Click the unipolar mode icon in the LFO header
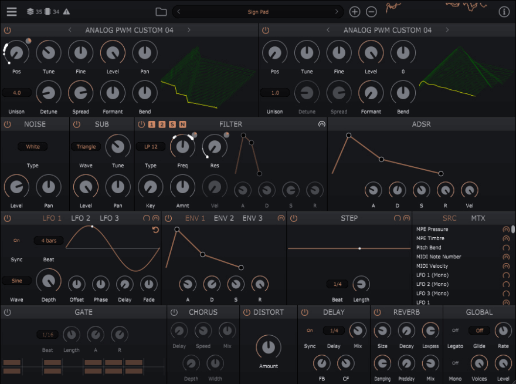 coord(146,218)
